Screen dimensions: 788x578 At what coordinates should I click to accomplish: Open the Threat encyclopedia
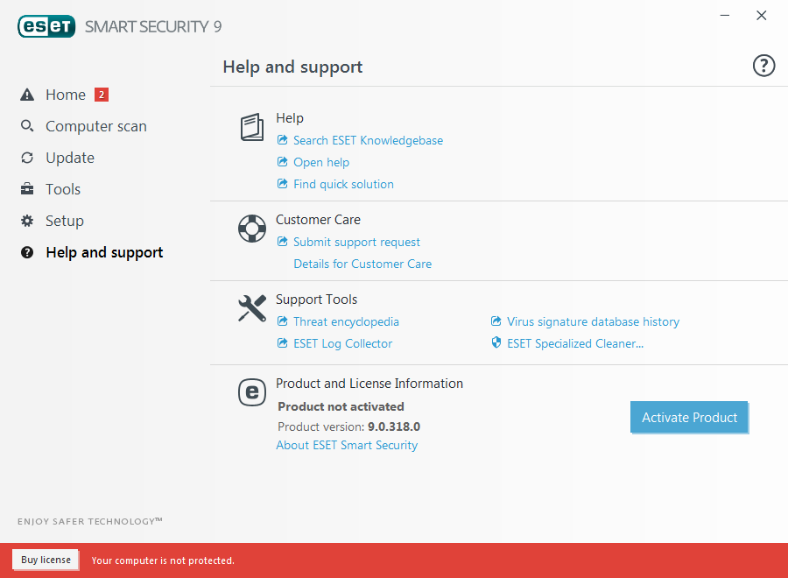point(346,321)
